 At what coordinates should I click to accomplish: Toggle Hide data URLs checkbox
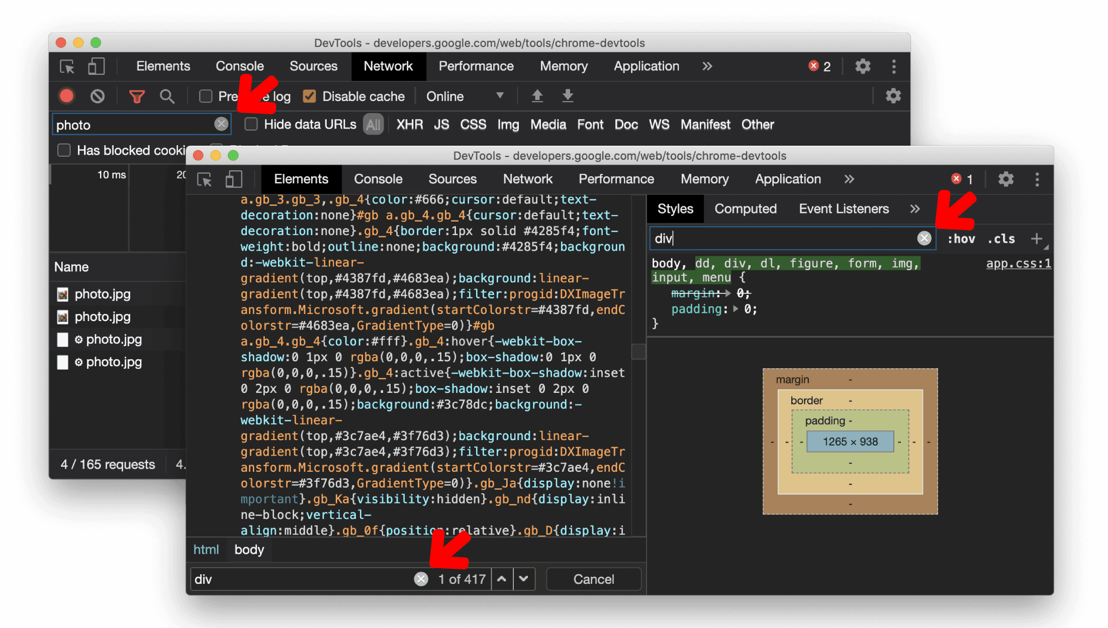(x=251, y=125)
